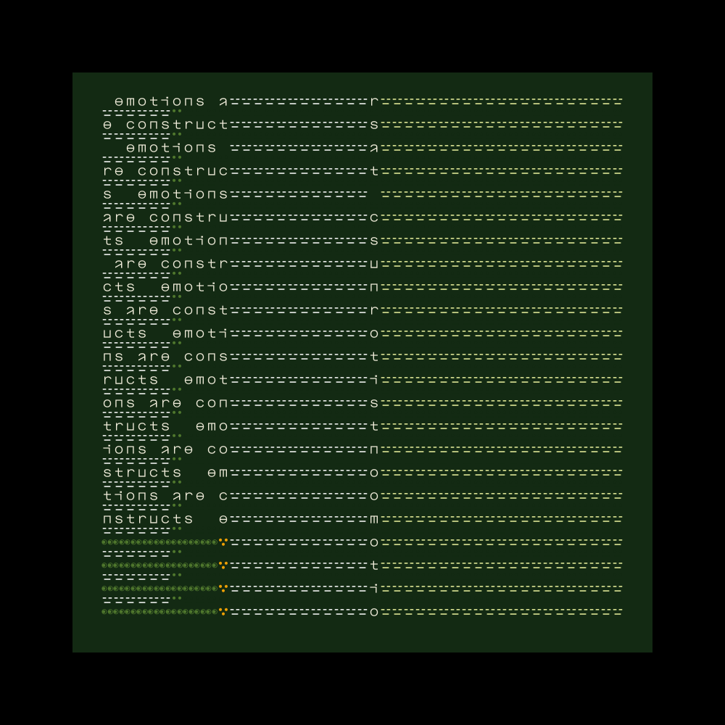The width and height of the screenshot is (725, 725).
Task: Click the 'ns are cons' text
Action: tap(165, 357)
